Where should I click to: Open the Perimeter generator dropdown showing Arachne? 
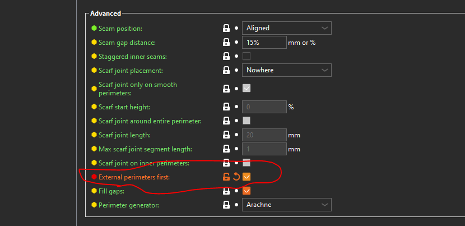(287, 205)
